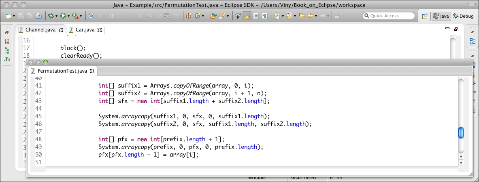Image resolution: width=479 pixels, height=182 pixels.
Task: Click the scroll down arrow in PermutationTest editor
Action: tap(461, 163)
